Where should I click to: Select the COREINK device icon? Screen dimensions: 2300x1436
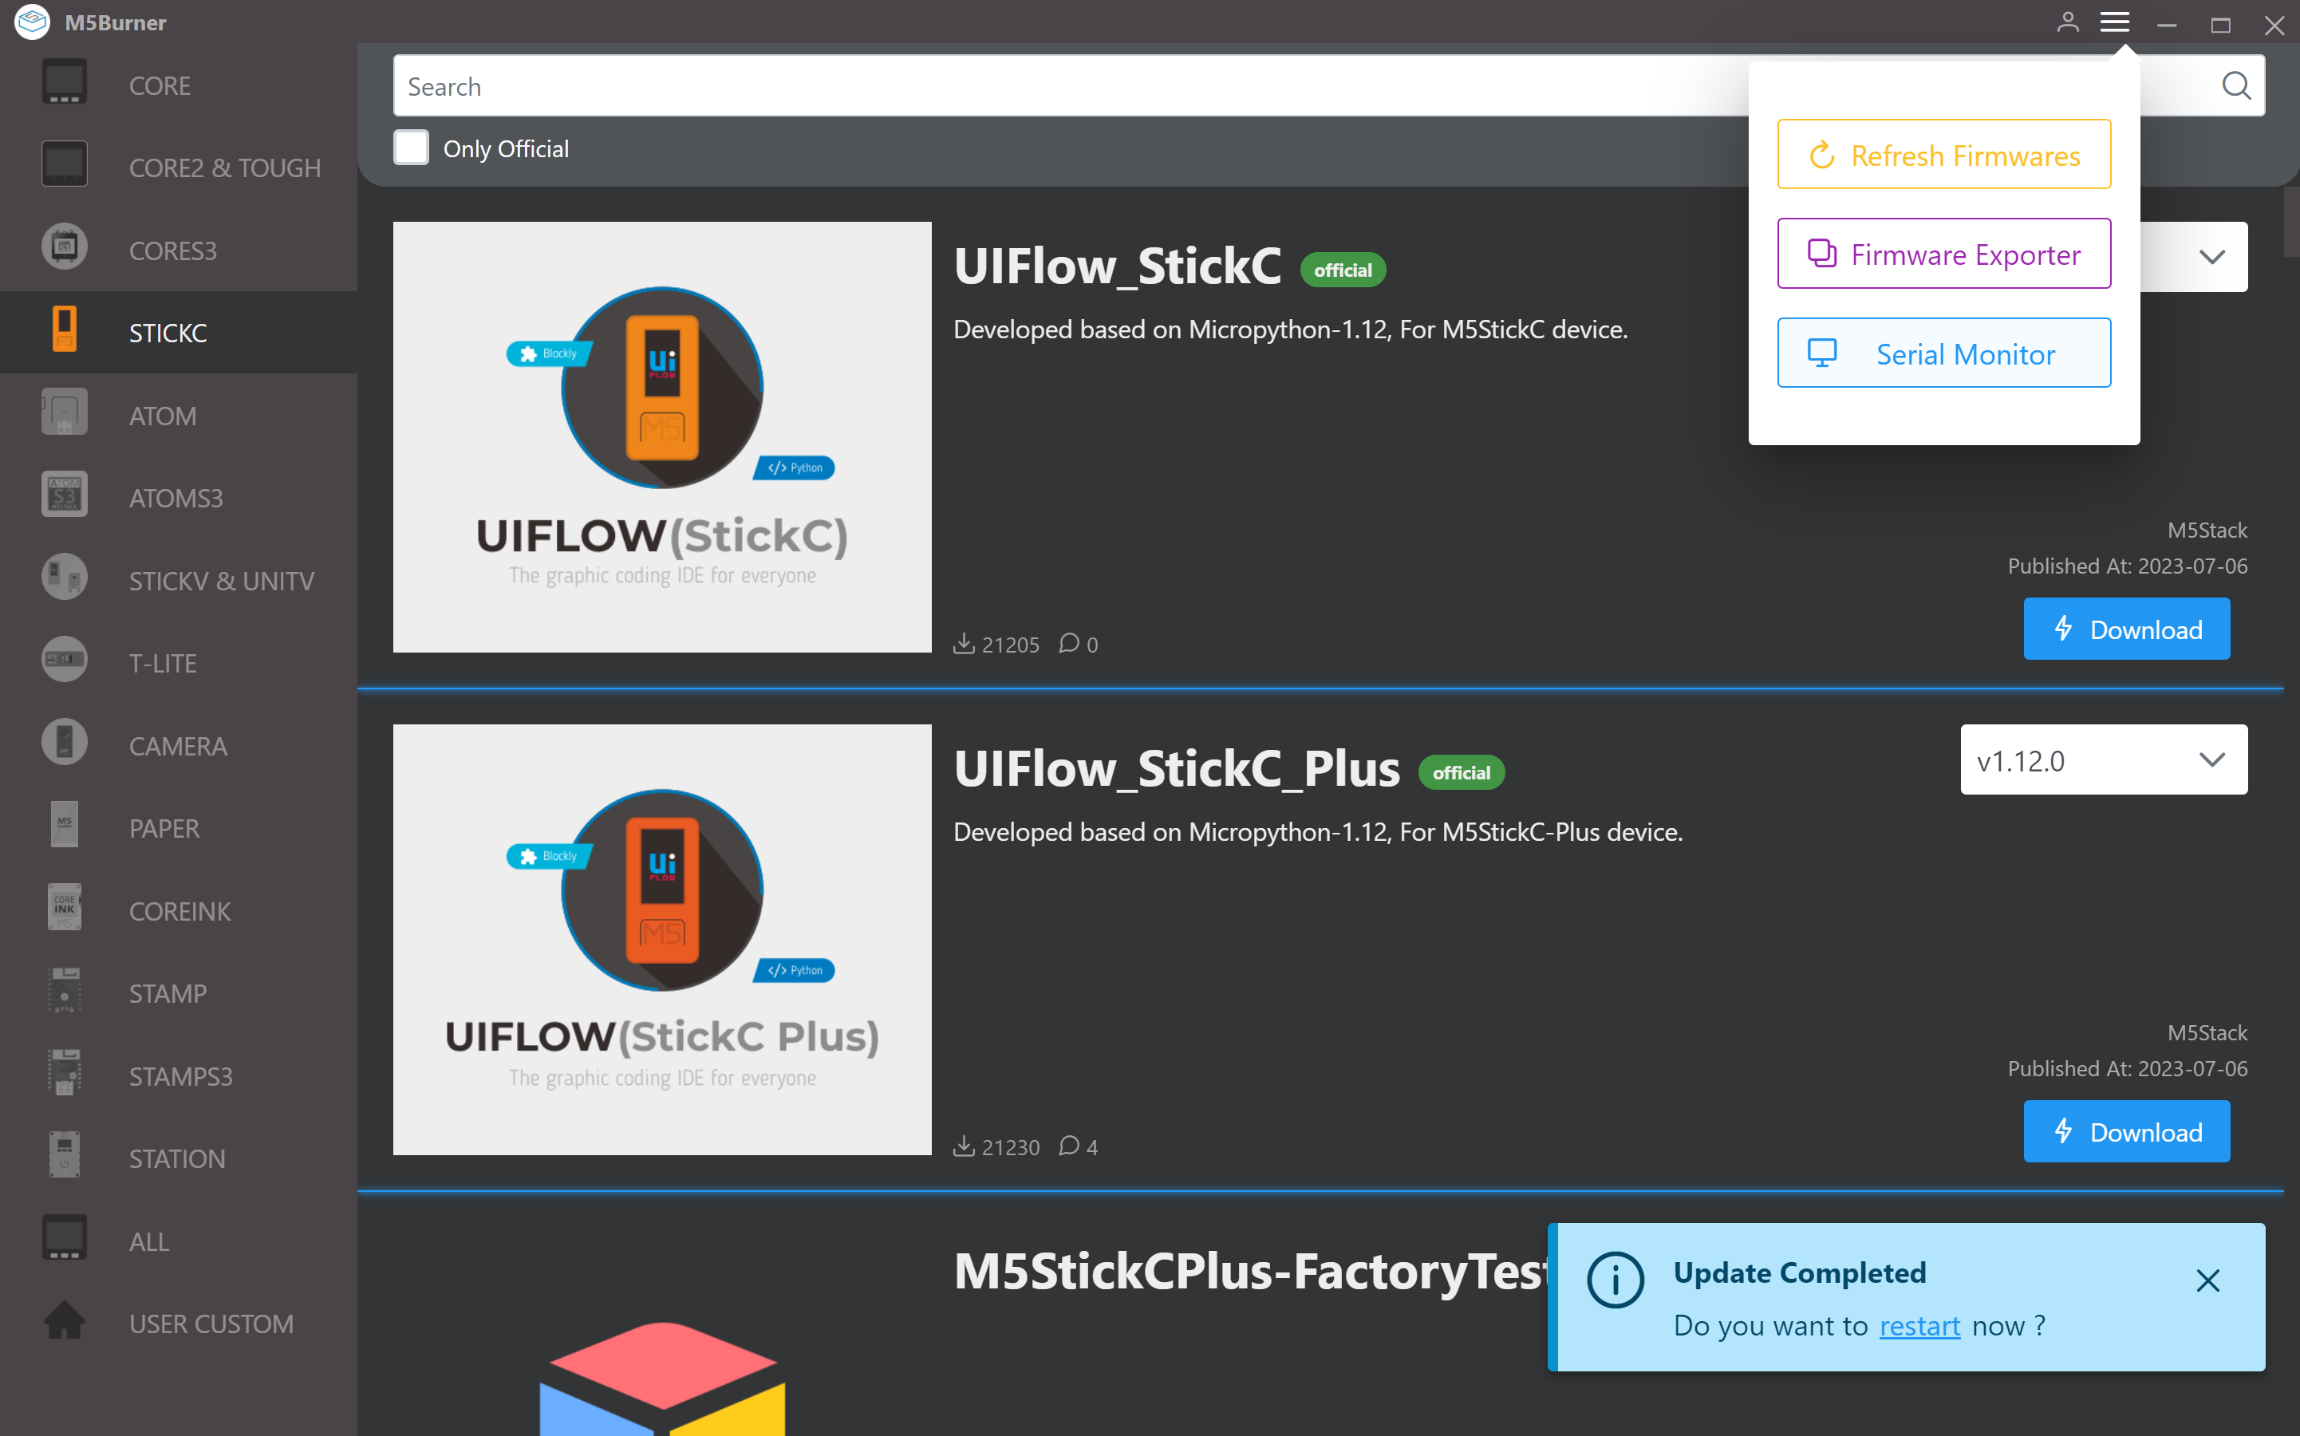click(x=64, y=909)
